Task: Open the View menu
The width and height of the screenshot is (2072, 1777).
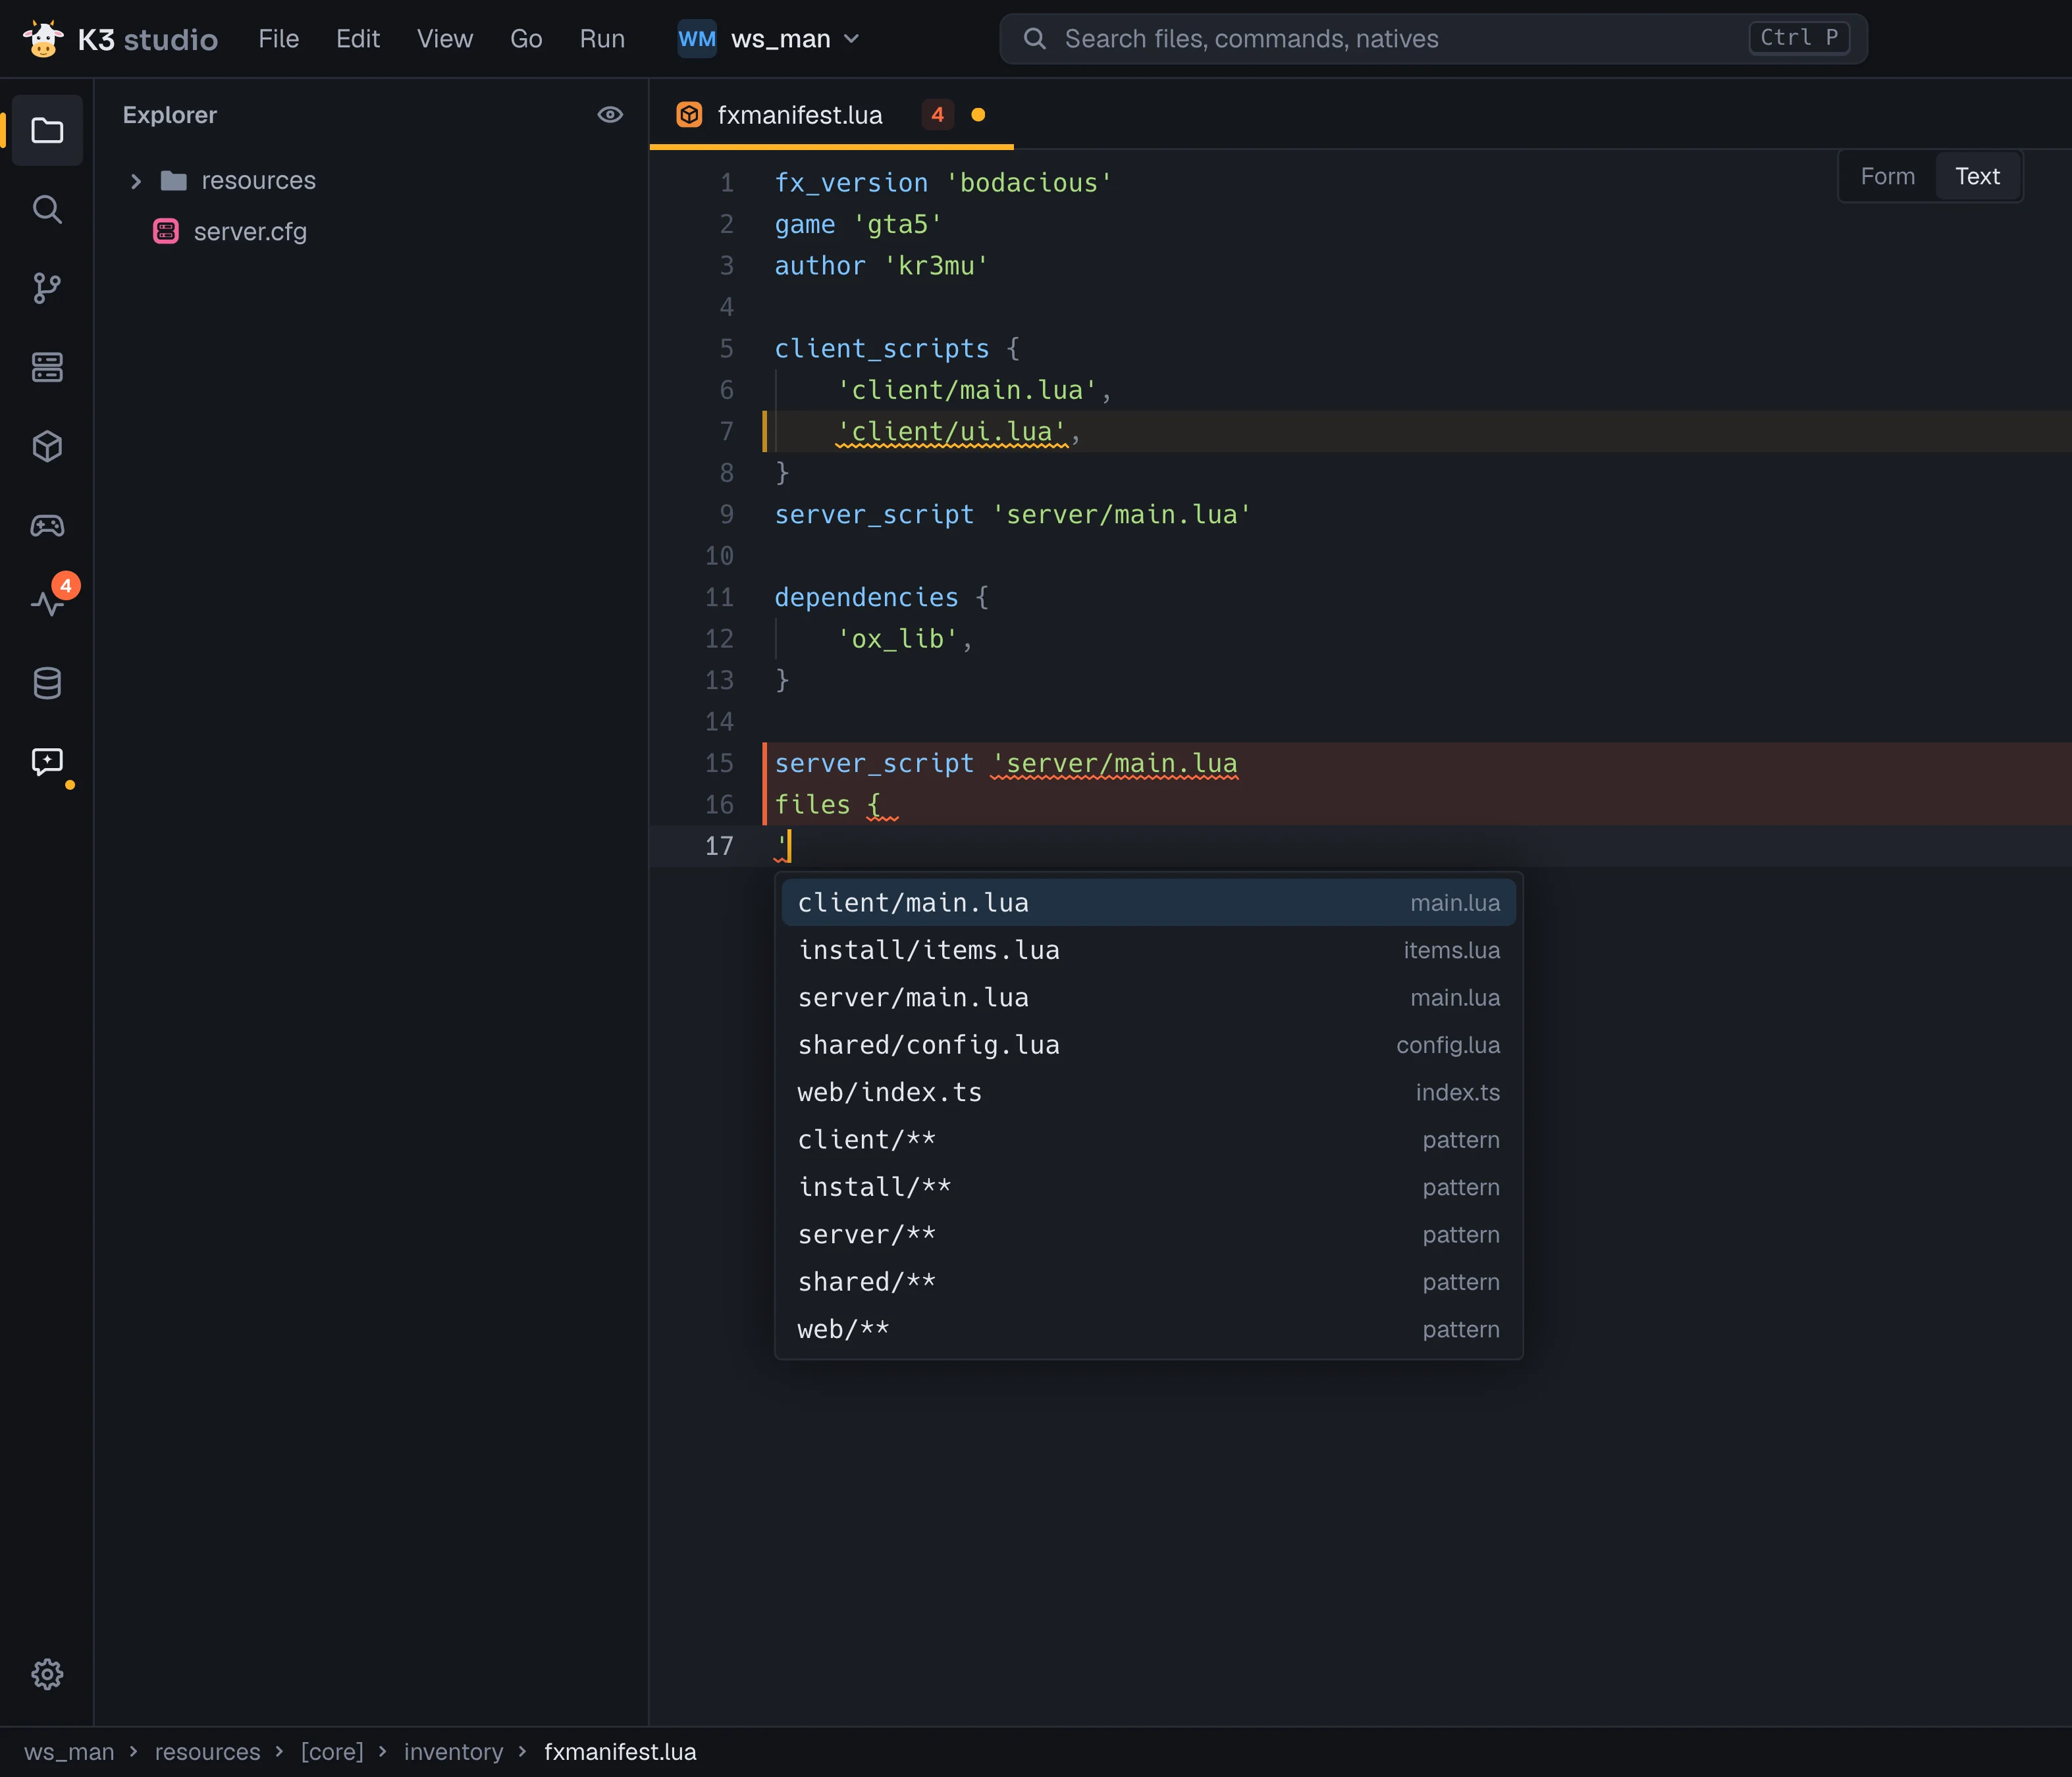Action: click(x=445, y=39)
